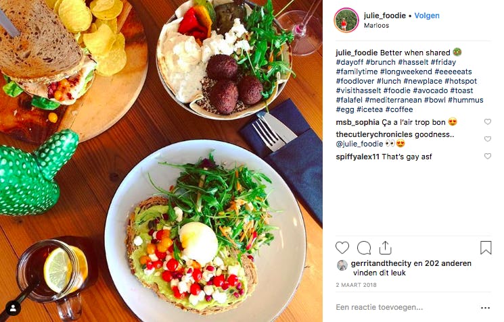Open julie_foodie profile picture
Screen dimensions: 504x322
(346, 20)
